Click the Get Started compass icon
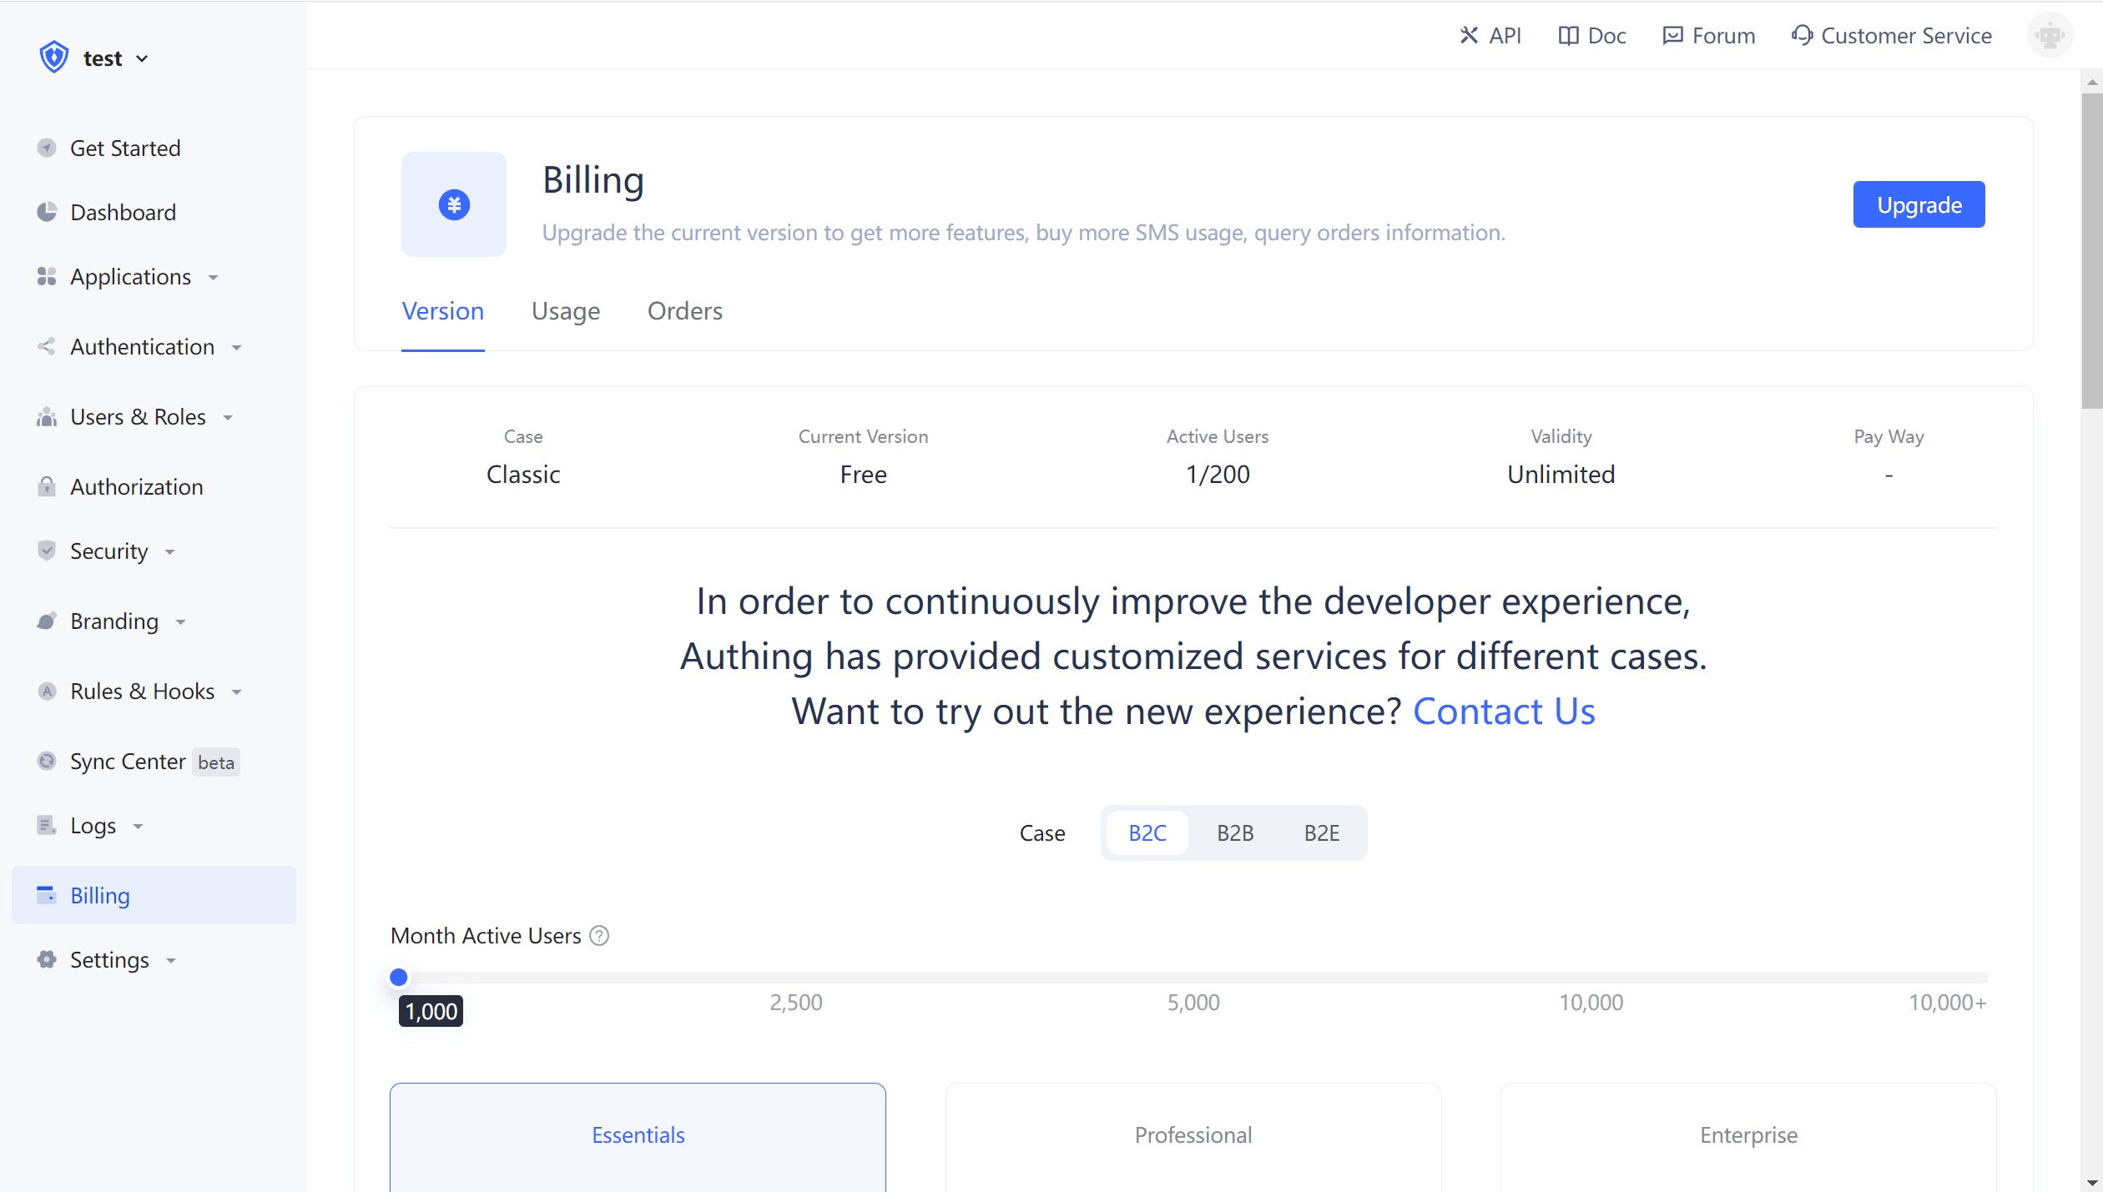Screen dimensions: 2103x1192 [47, 148]
